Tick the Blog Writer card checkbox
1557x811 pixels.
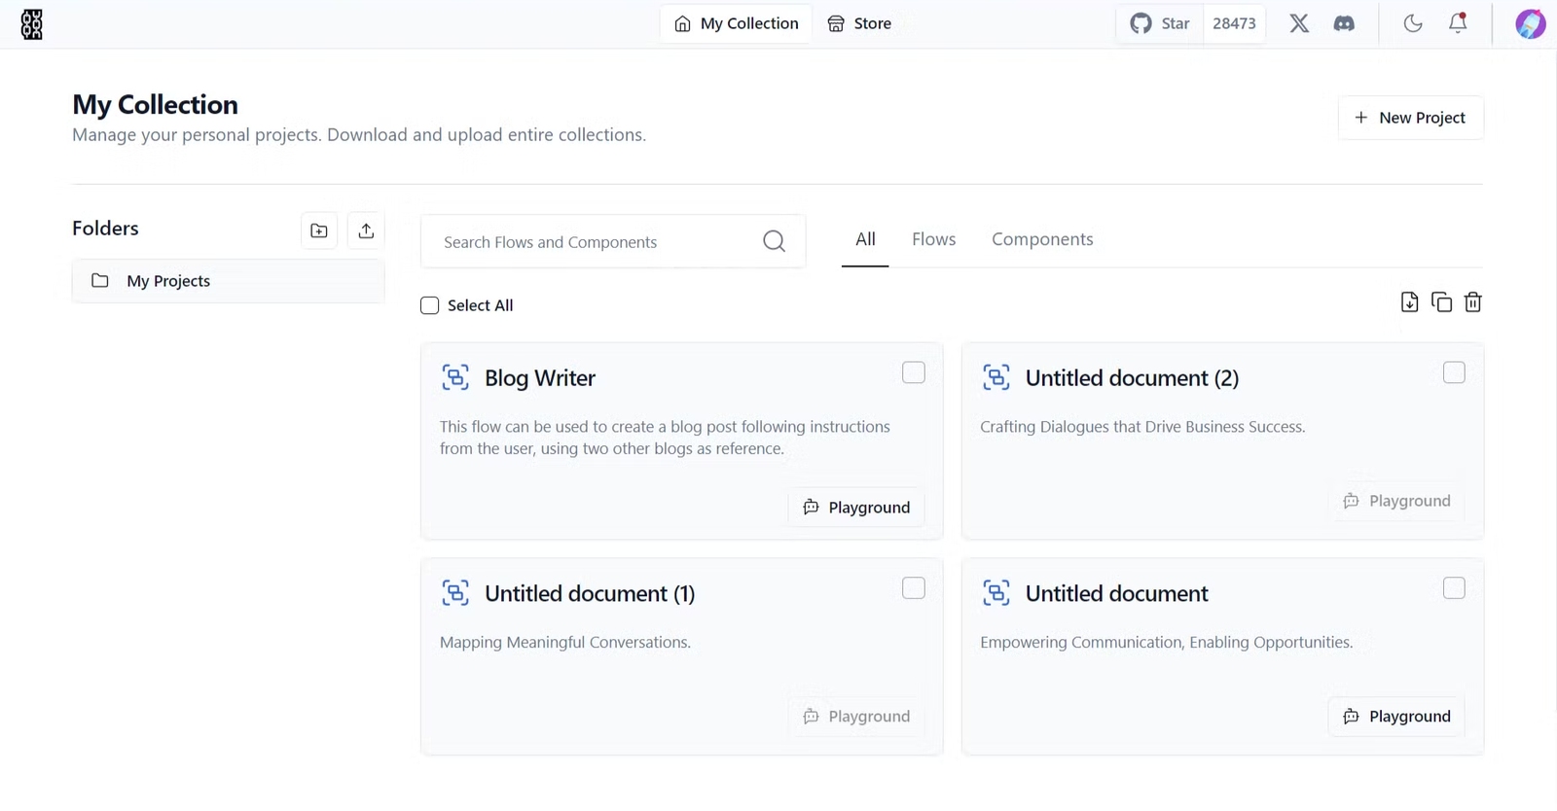coord(913,372)
